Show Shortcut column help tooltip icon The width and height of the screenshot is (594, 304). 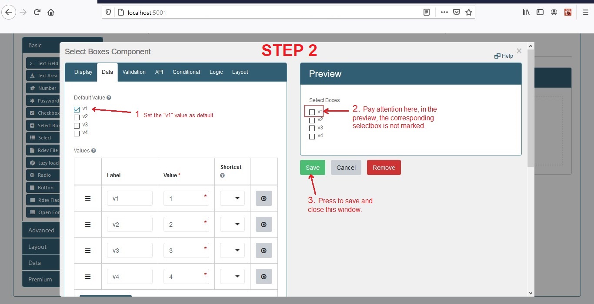pos(223,175)
